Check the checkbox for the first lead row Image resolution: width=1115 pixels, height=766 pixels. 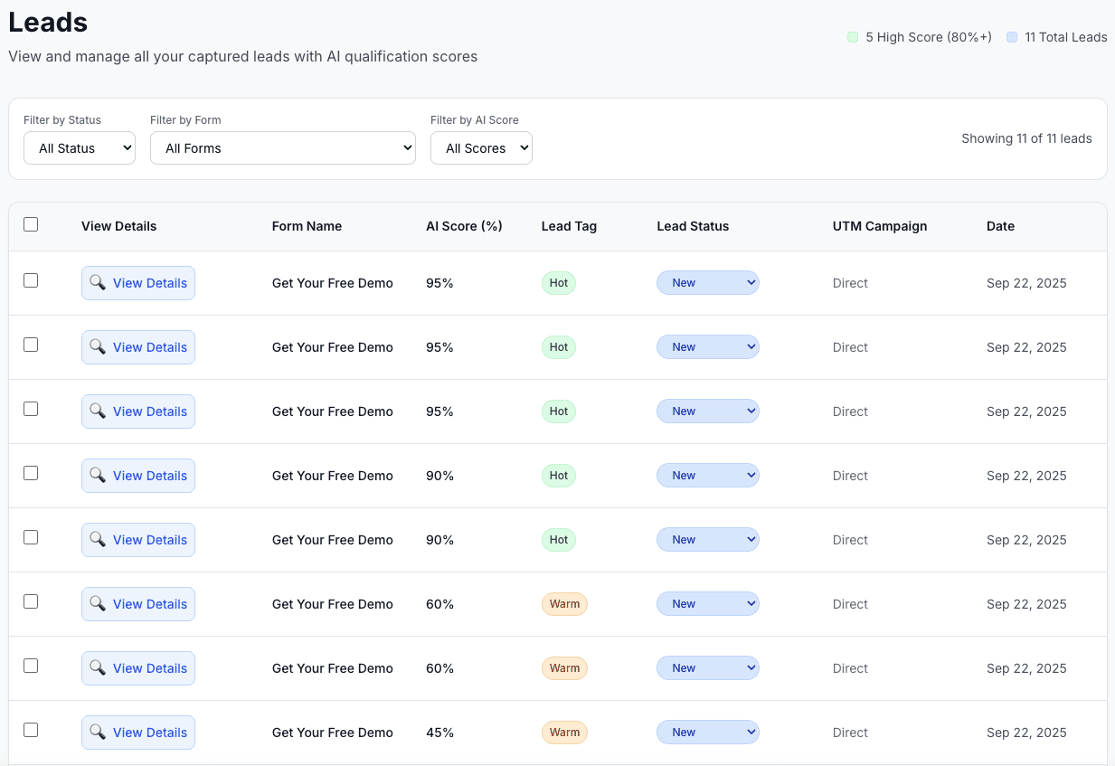point(31,280)
